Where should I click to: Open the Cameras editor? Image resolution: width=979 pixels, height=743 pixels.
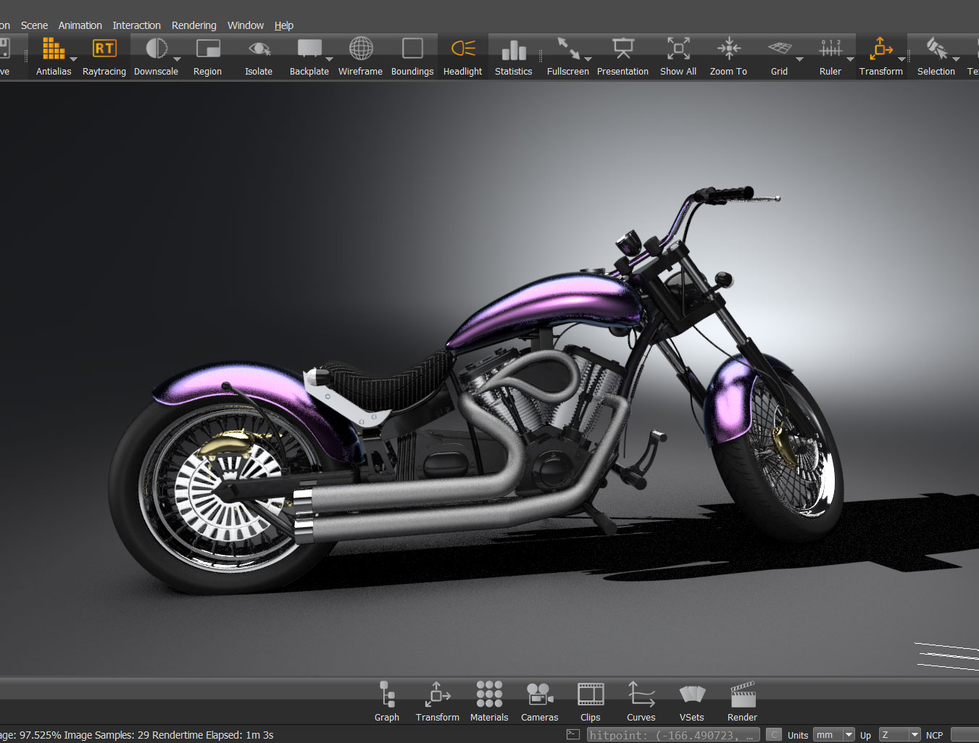click(x=539, y=701)
